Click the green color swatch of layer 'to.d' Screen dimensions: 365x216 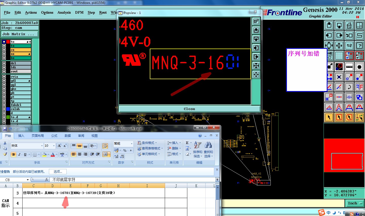click(x=8, y=117)
